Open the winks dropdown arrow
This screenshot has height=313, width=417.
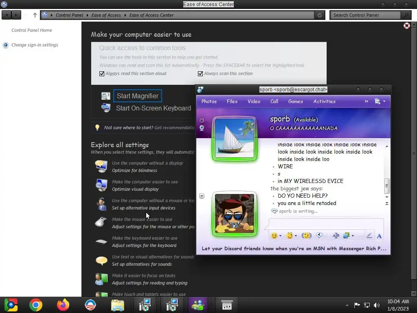[296, 236]
